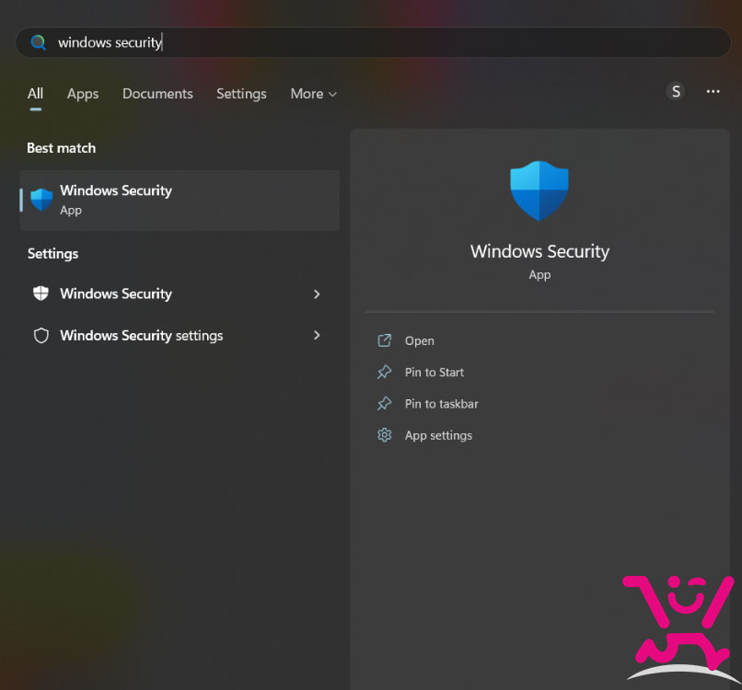Open the three-dot options menu
The width and height of the screenshot is (742, 690).
click(x=713, y=91)
